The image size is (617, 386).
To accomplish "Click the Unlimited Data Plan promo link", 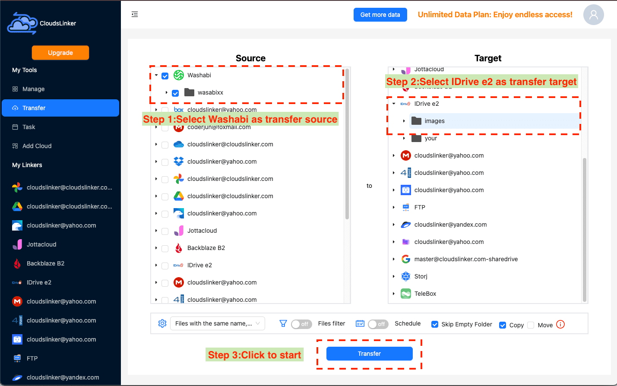I will coord(495,15).
